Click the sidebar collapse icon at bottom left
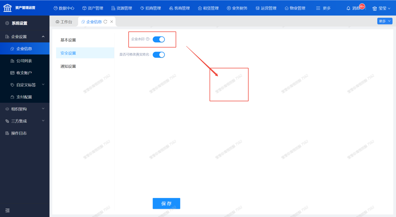 [x=7, y=210]
